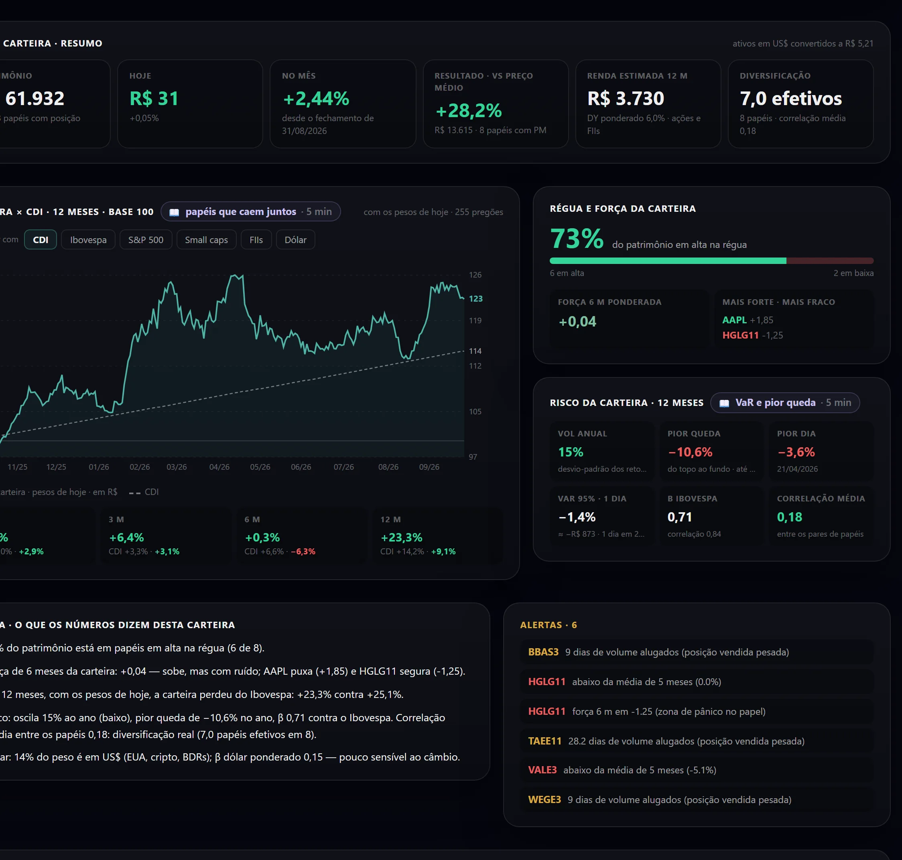Screen dimensions: 902x860
Task: Click the FORÇA 6 M PONDERADA +0,04 value
Action: (x=577, y=321)
